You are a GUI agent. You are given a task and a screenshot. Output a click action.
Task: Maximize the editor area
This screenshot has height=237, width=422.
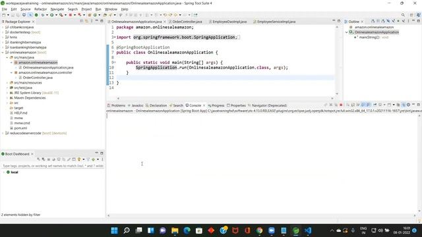[x=339, y=21]
